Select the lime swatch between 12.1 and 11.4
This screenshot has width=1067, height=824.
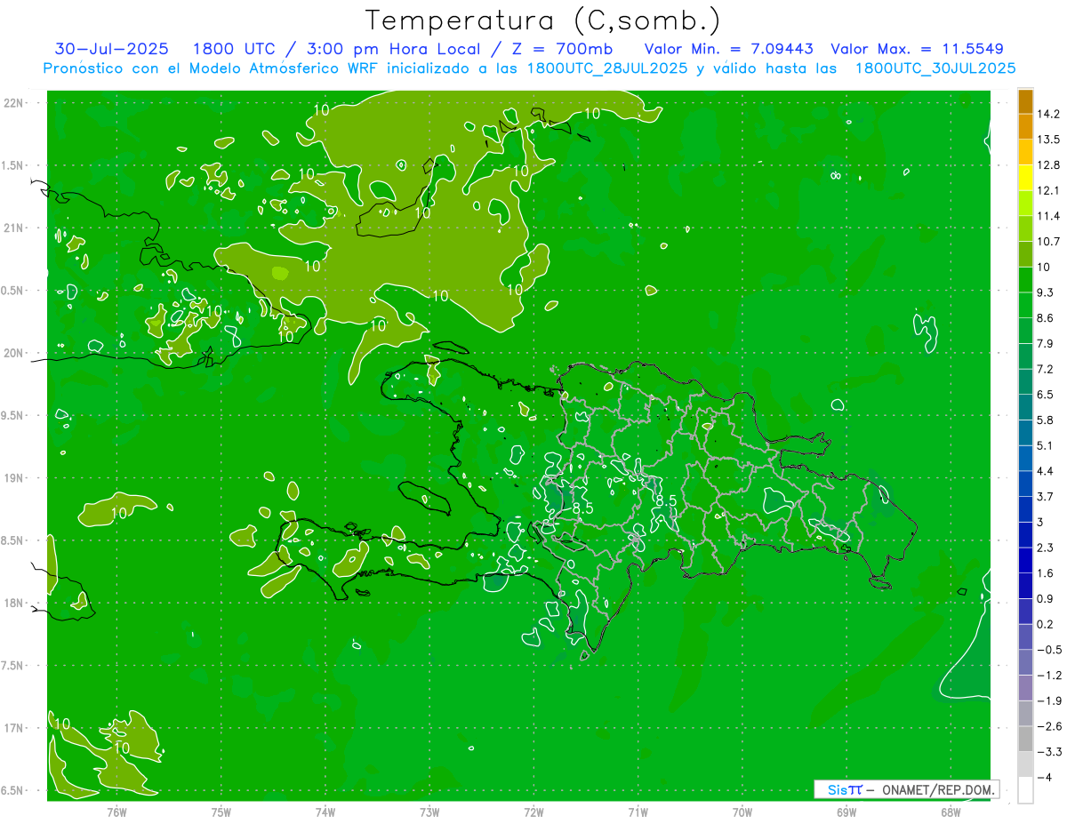tap(1025, 204)
